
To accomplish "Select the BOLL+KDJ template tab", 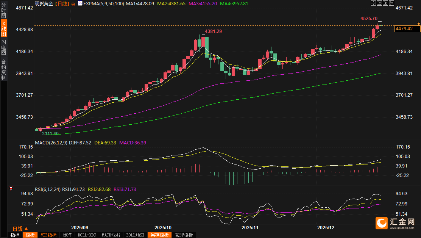I will (x=86, y=235).
